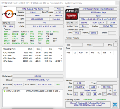Image resolution: width=120 pixels, height=109 pixels.
Task: Click the Ryzen CPU logo
Action: coord(9,14)
